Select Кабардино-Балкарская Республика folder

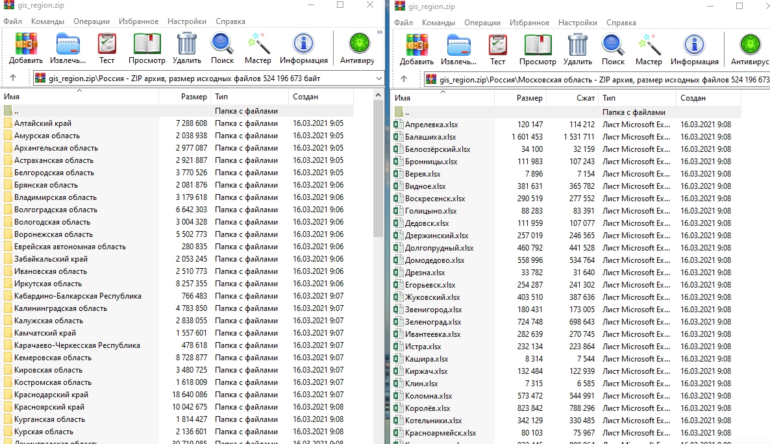177,296
